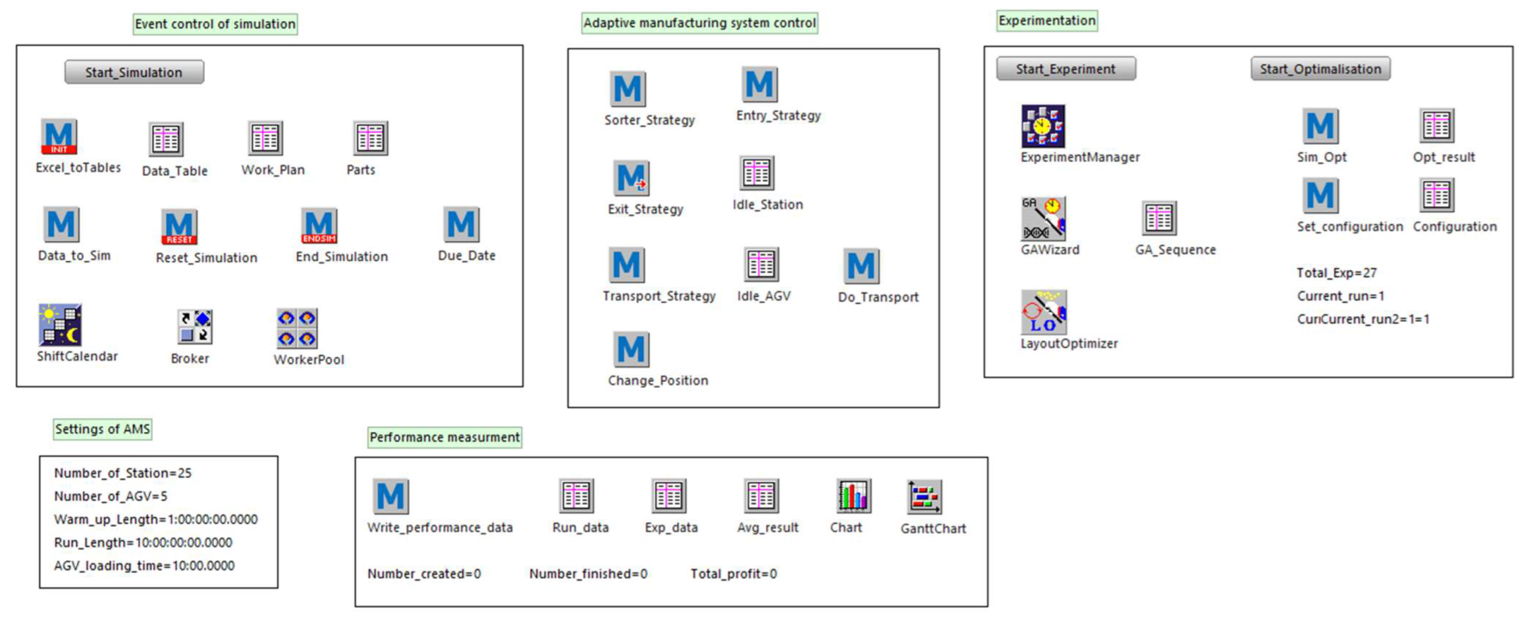The image size is (1527, 623).
Task: Open the Idle_AGV table icon
Action: coord(761,264)
